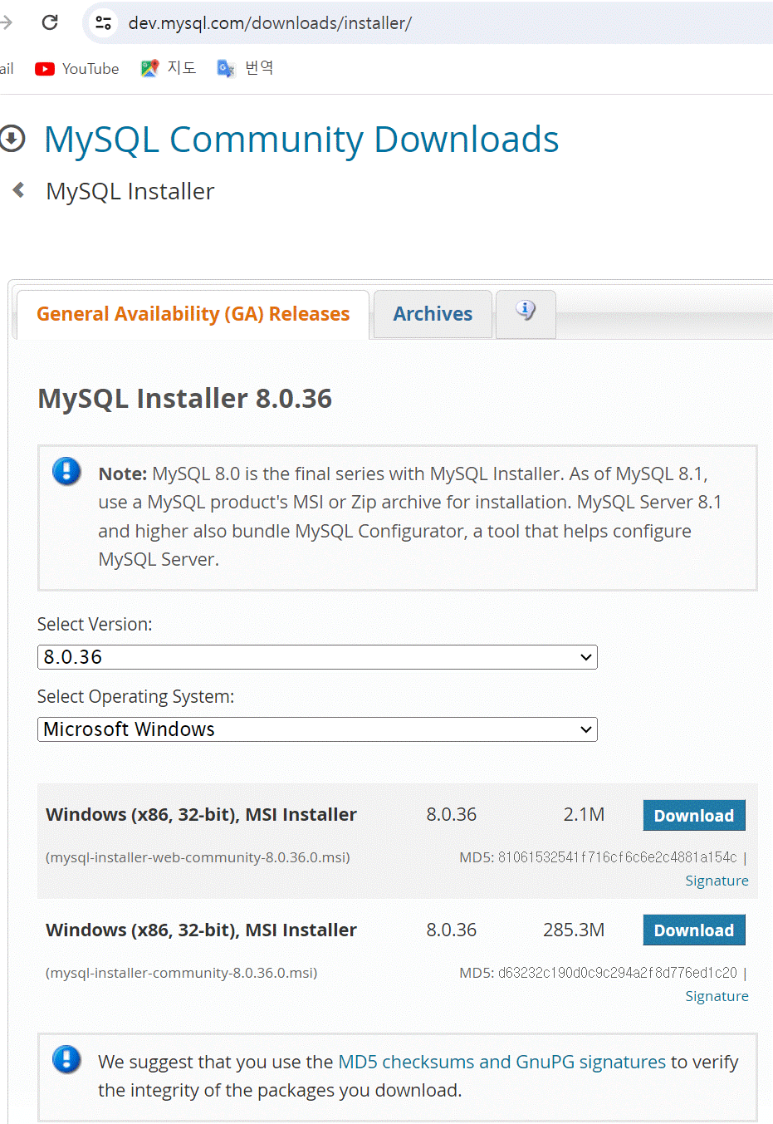Click the mysql-installer-community-8.0.36.0.msi filename
This screenshot has width=773, height=1124.
point(182,973)
